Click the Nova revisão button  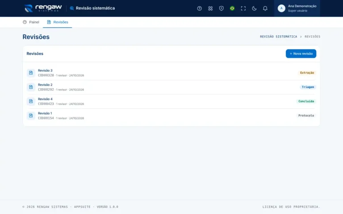(301, 53)
